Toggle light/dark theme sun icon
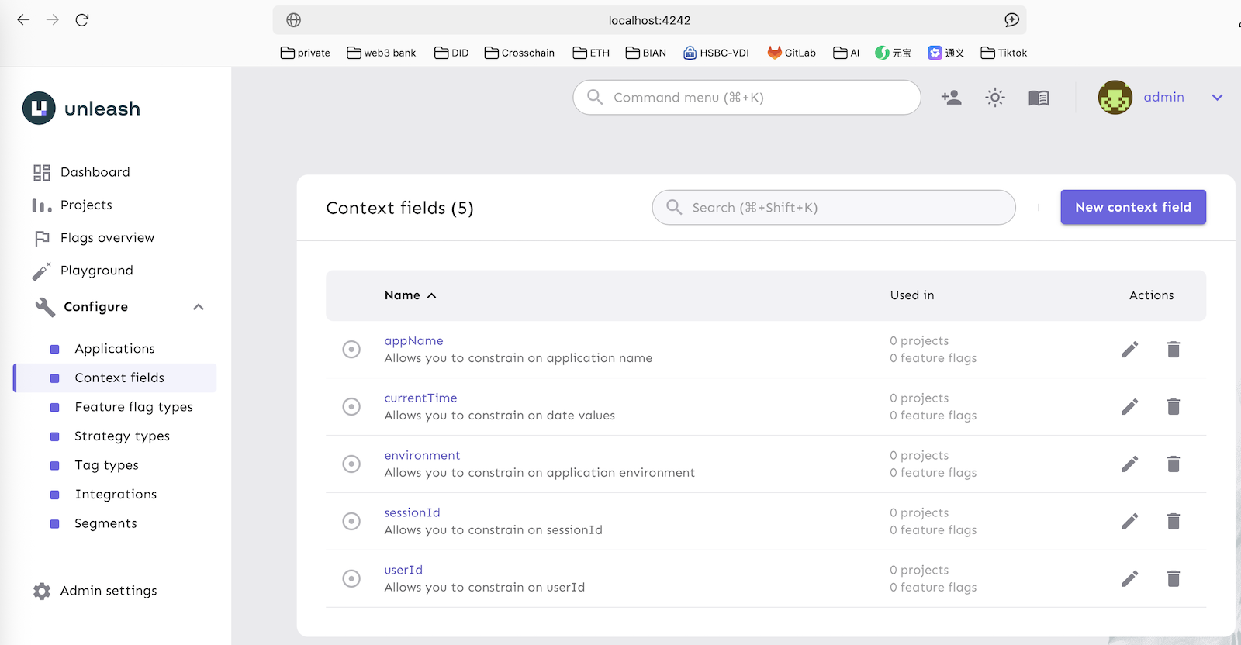Viewport: 1241px width, 645px height. tap(994, 98)
